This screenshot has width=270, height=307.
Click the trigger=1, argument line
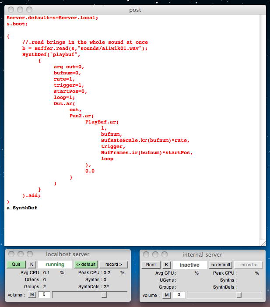coord(69,85)
